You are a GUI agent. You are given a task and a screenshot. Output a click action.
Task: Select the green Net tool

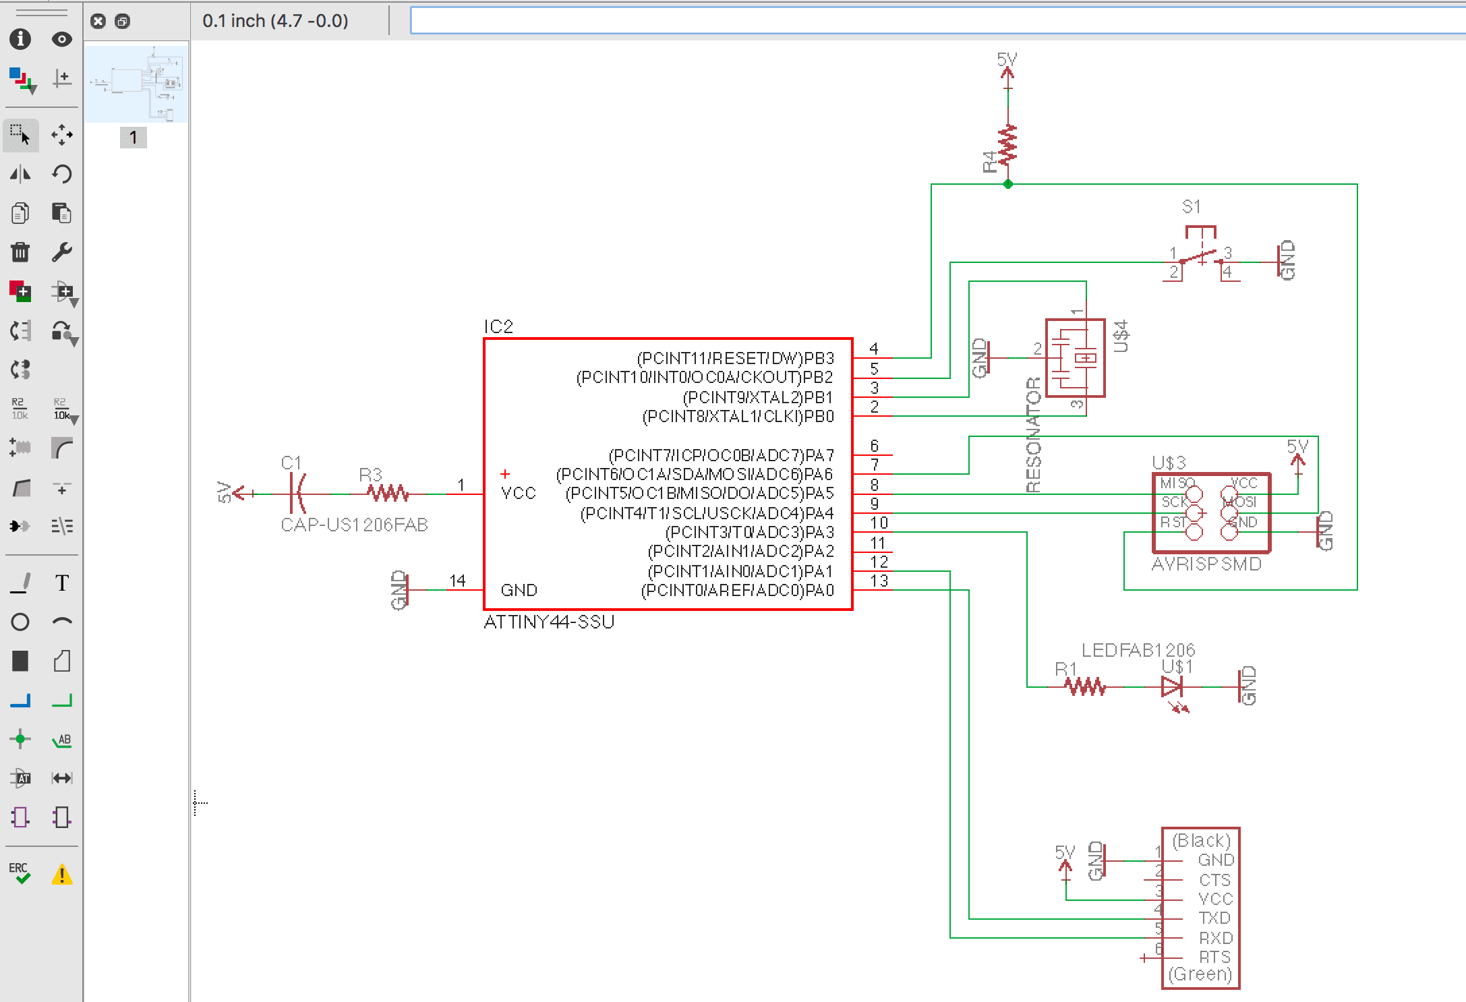point(61,701)
